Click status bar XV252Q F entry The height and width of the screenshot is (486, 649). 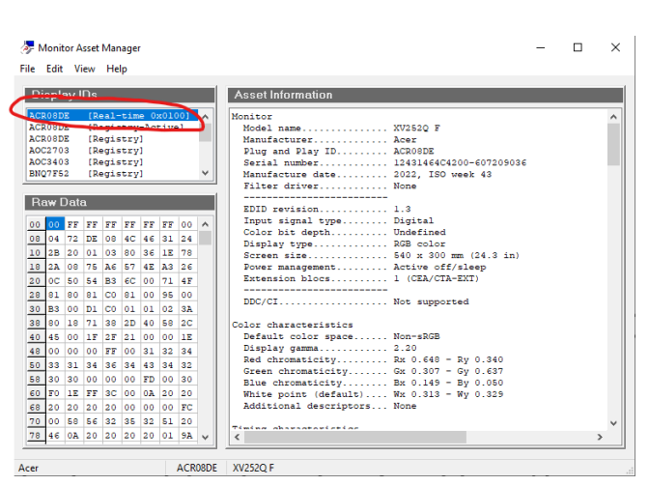(253, 469)
